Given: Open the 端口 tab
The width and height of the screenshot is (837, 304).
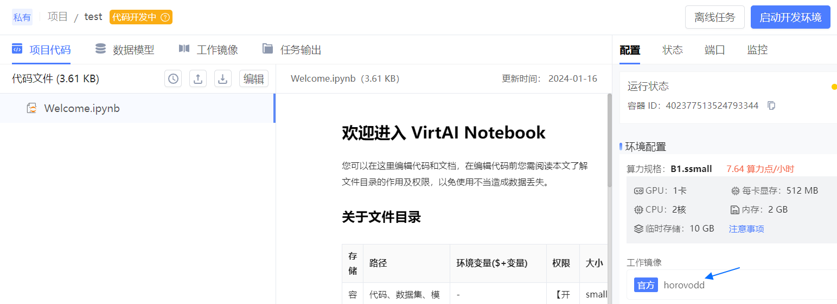Looking at the screenshot, I should point(714,50).
